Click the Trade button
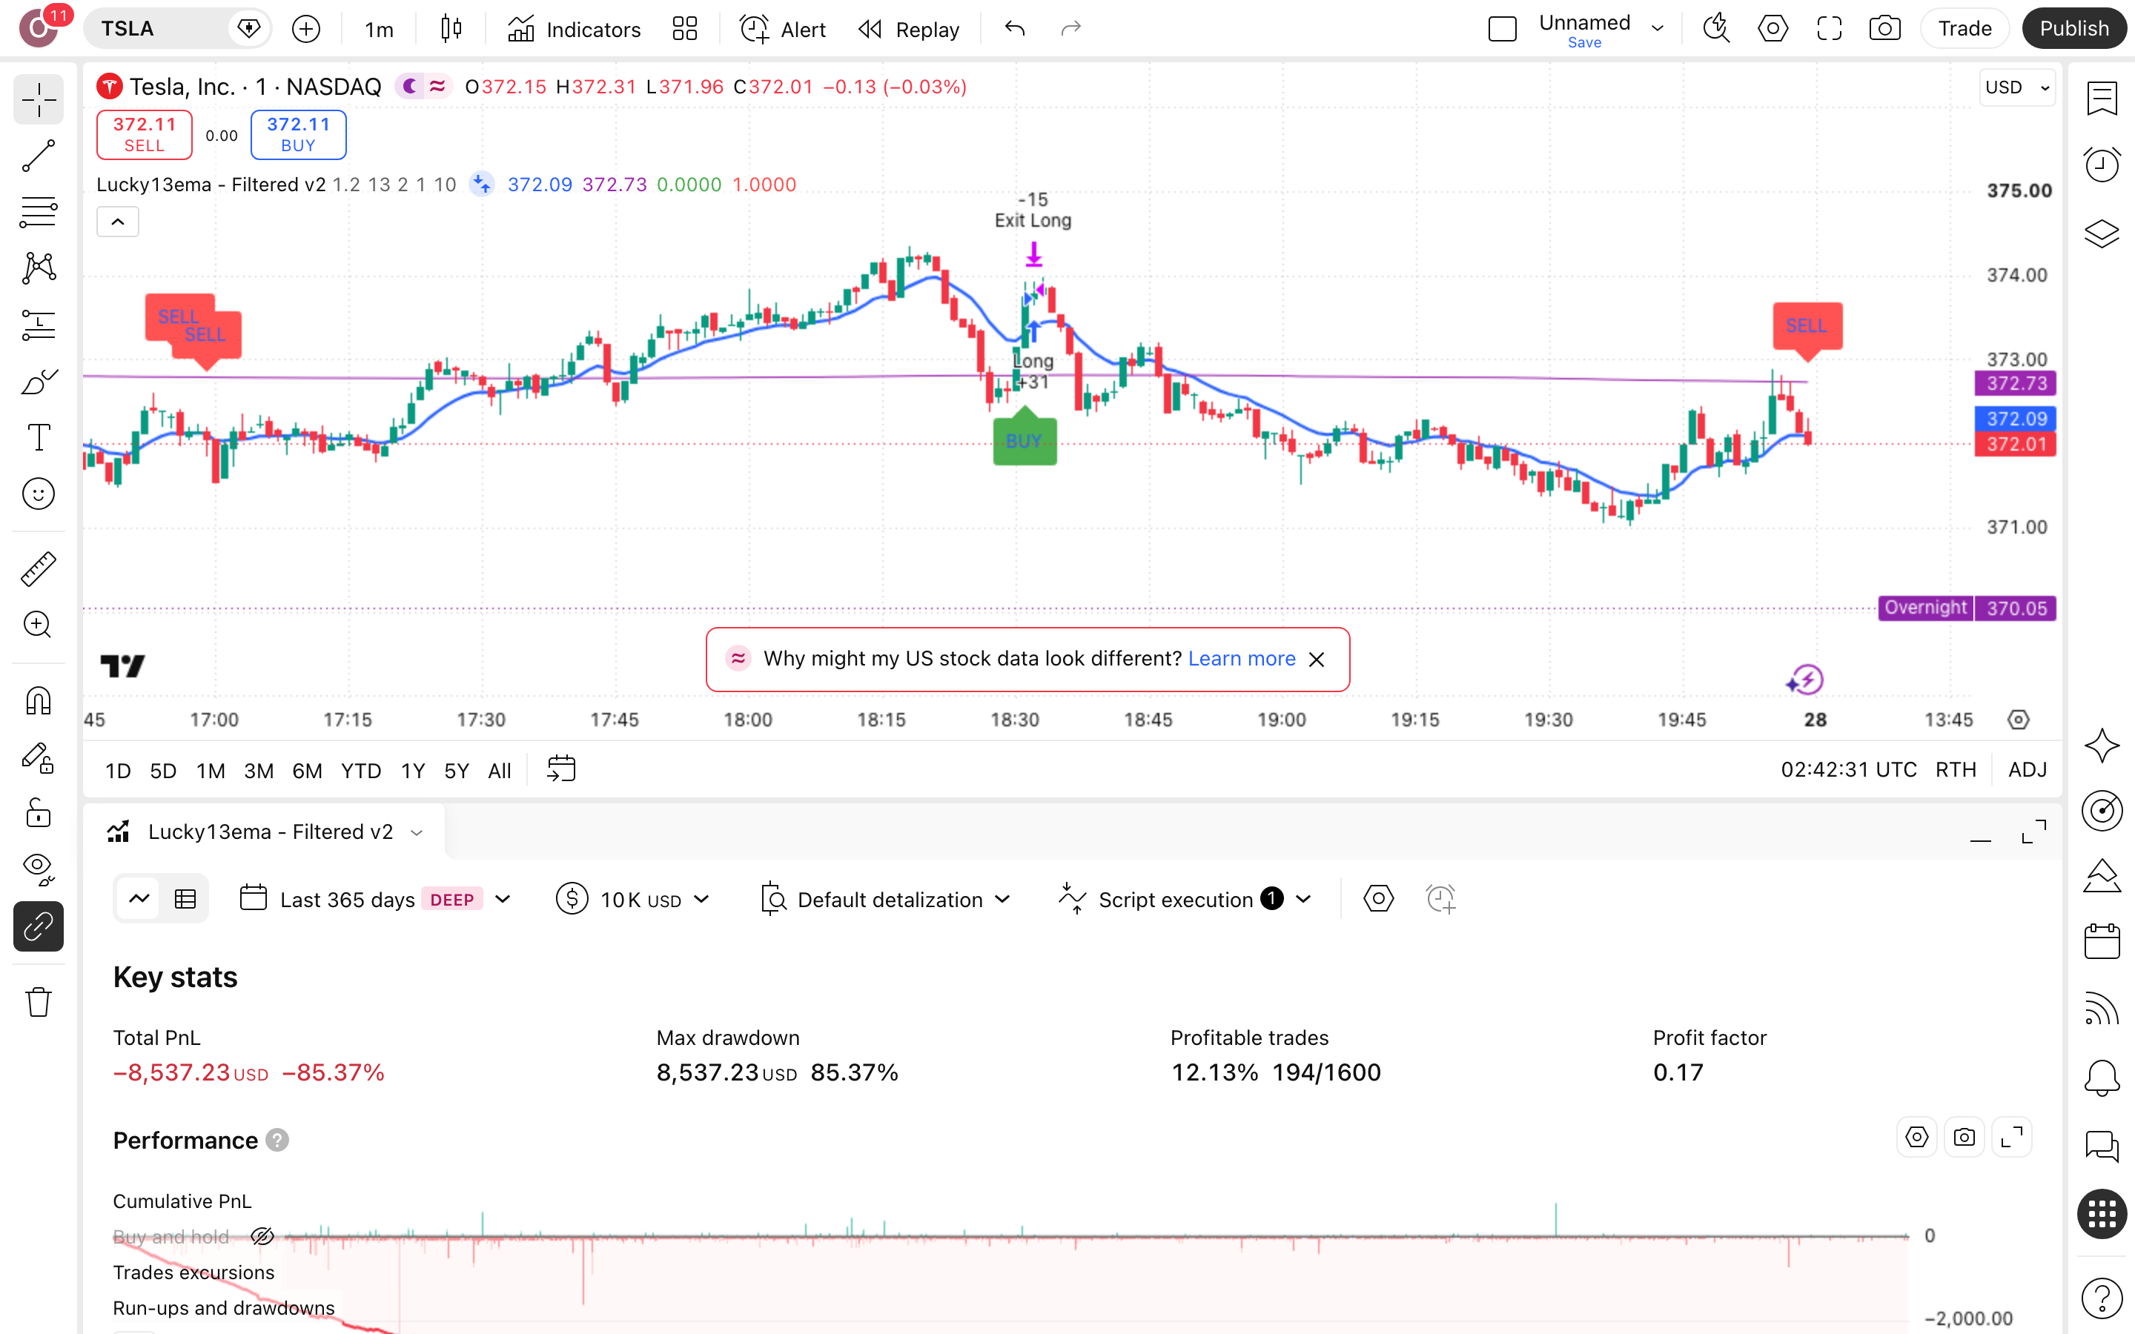 [x=1964, y=29]
